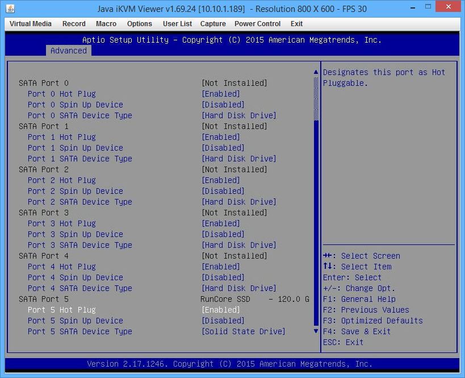Select the Port 3 SATA Device Type label
This screenshot has height=378, width=465.
click(80, 245)
